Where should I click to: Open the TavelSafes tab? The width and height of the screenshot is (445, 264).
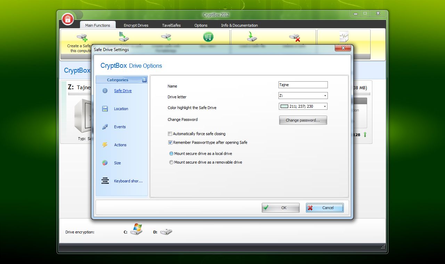pos(171,25)
